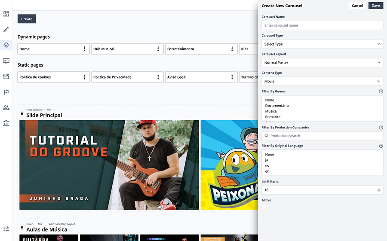Click the pencil edit icon in sidebar
The image size is (387, 241).
pos(6,30)
